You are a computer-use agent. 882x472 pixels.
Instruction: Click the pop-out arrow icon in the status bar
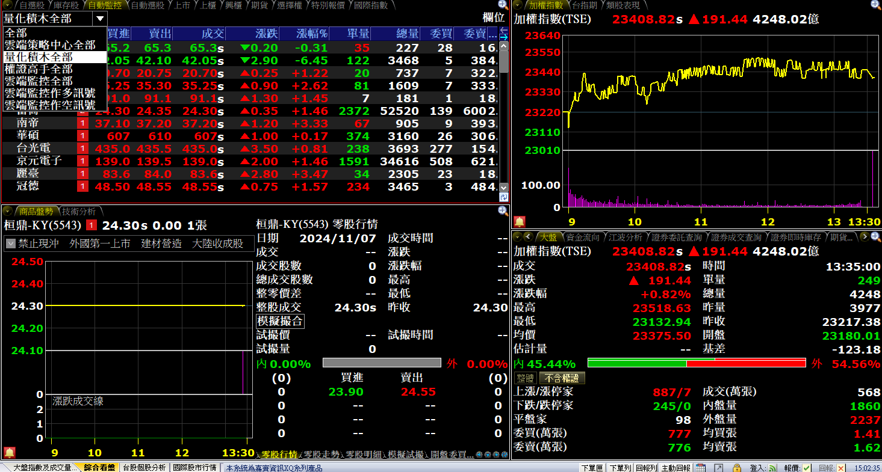pyautogui.click(x=718, y=467)
